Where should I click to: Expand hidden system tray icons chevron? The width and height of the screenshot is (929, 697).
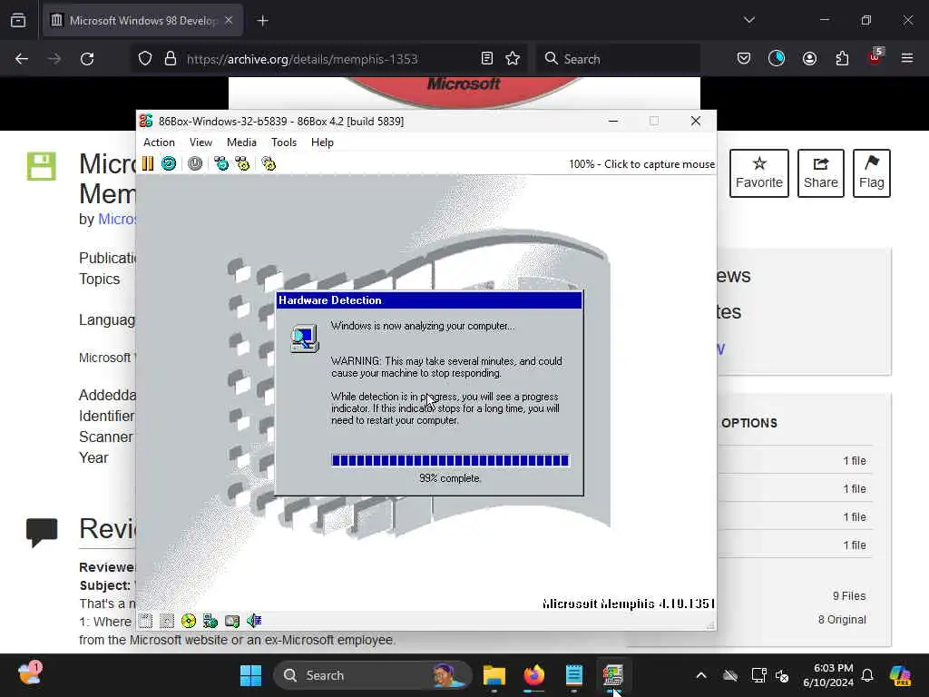click(x=701, y=675)
